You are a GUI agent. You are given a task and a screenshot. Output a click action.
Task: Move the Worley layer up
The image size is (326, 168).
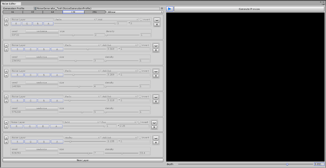coord(6,138)
